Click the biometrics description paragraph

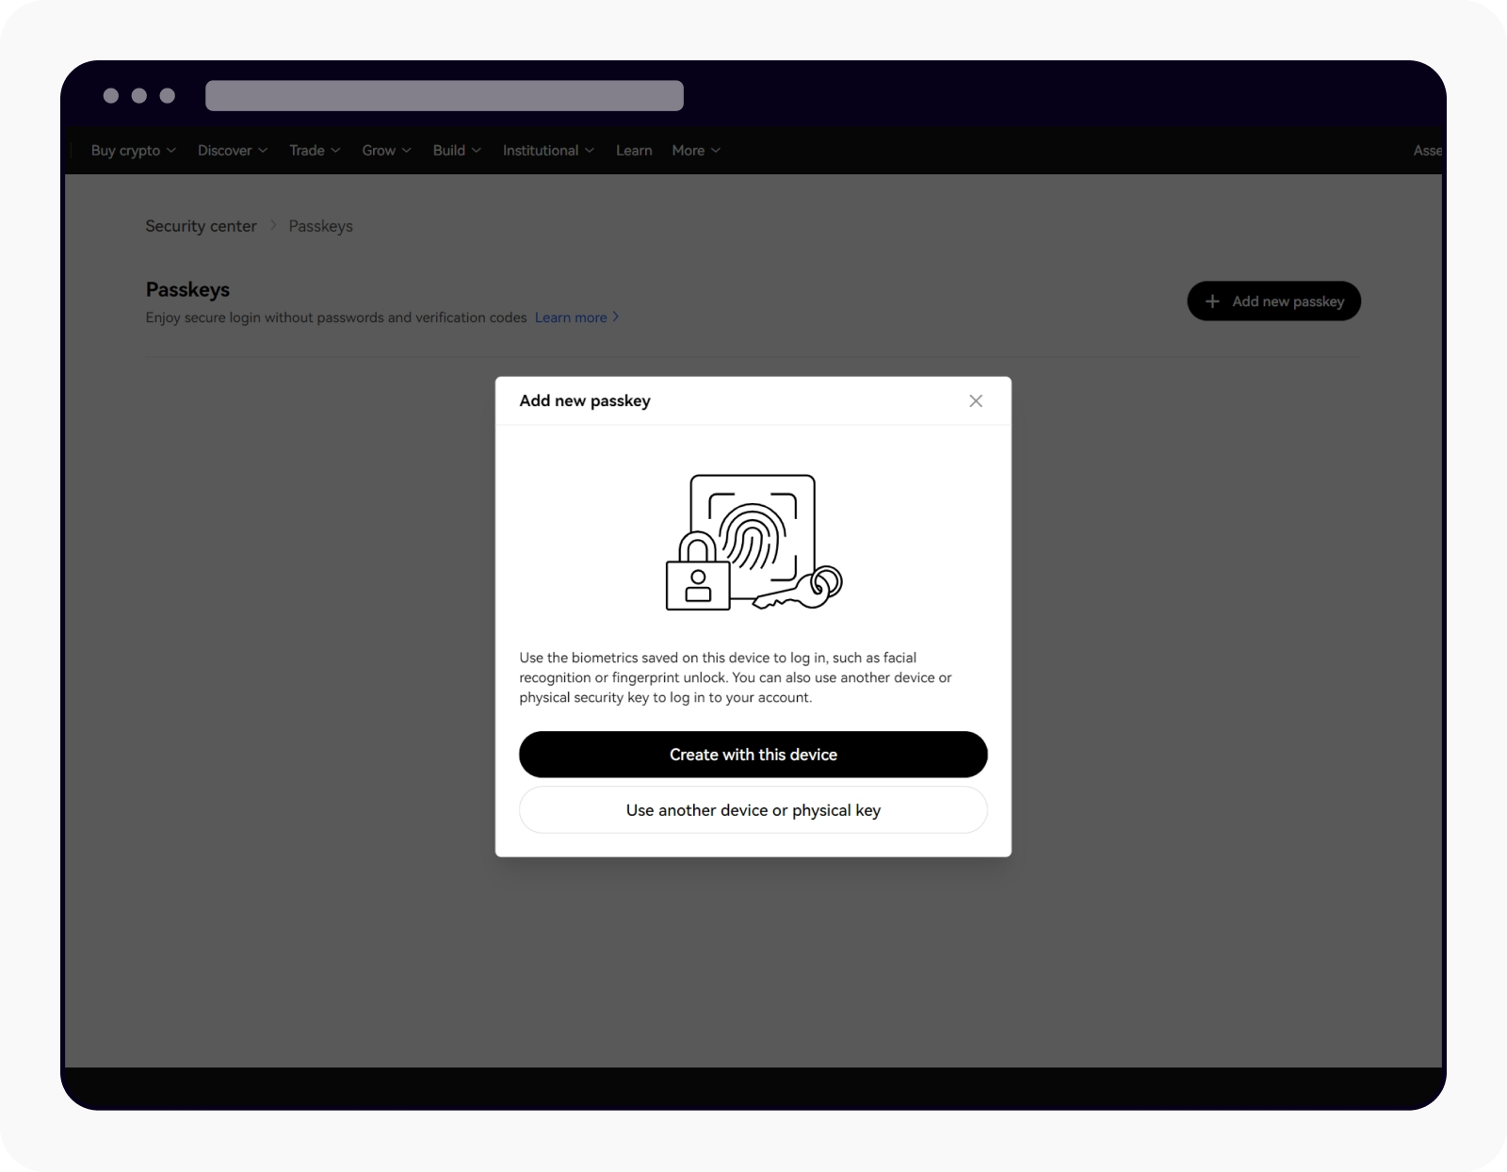736,677
